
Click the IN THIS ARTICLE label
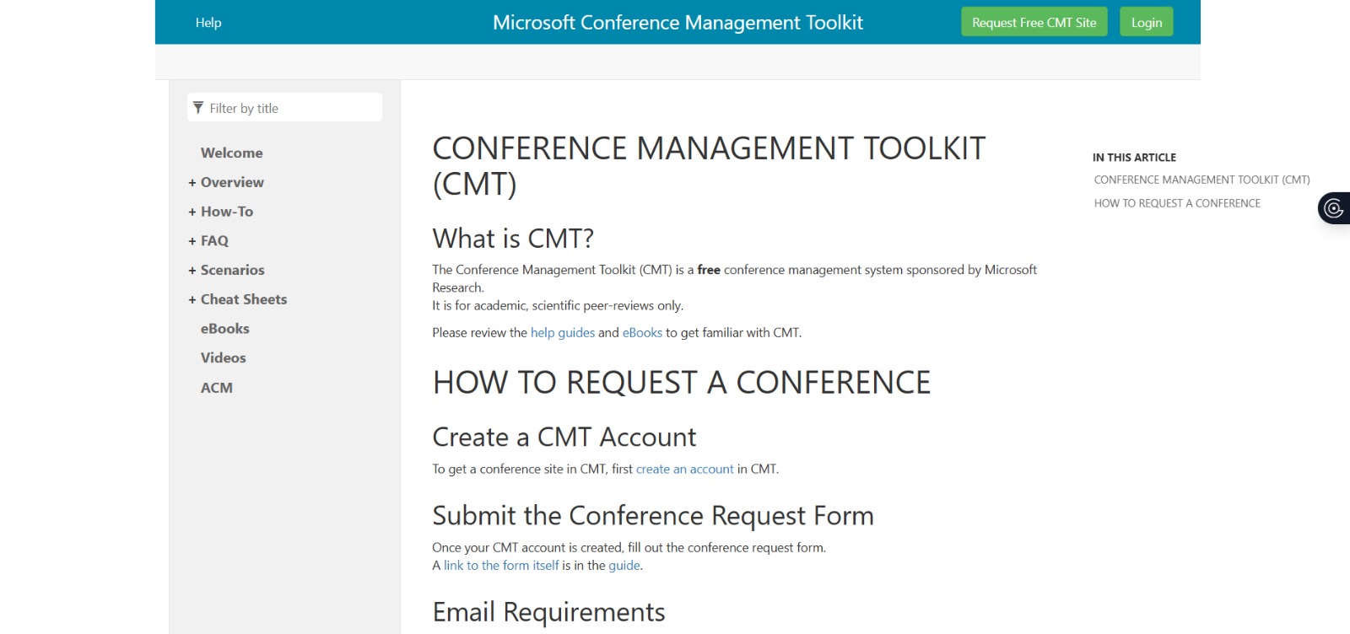(1134, 158)
